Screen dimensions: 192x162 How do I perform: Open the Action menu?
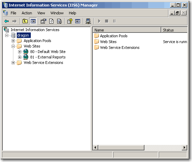[27, 13]
